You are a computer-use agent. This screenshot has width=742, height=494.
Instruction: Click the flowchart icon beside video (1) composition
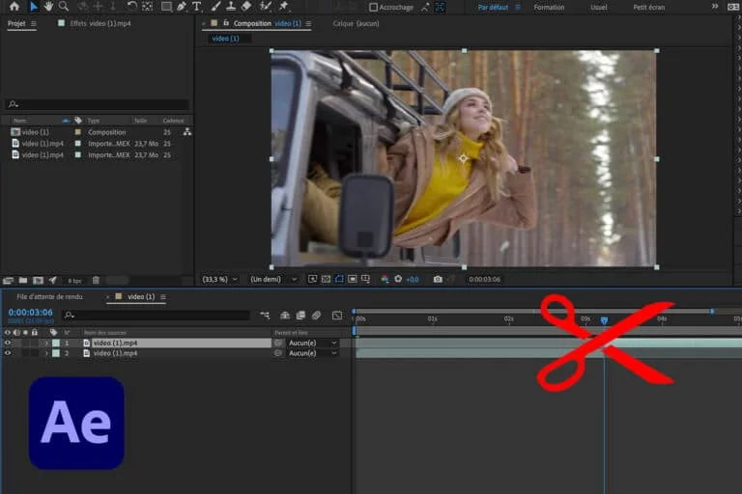point(187,132)
